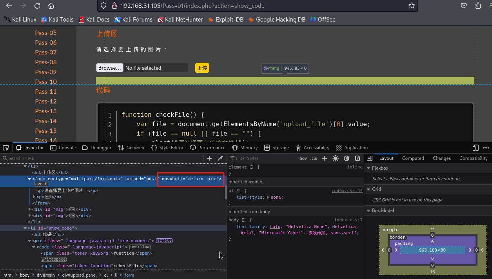The width and height of the screenshot is (492, 279).
Task: Open the Pocket save icon
Action: click(464, 6)
